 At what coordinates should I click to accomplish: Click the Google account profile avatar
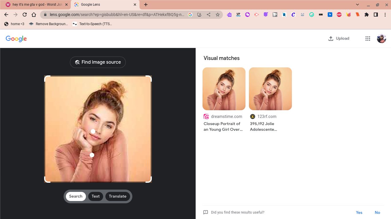[381, 39]
